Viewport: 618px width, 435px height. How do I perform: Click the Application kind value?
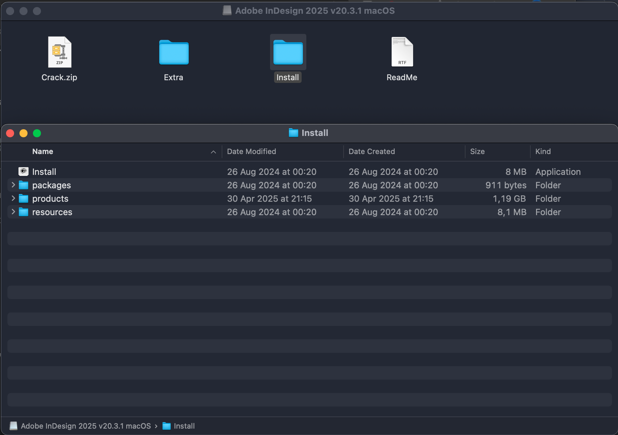tap(558, 172)
